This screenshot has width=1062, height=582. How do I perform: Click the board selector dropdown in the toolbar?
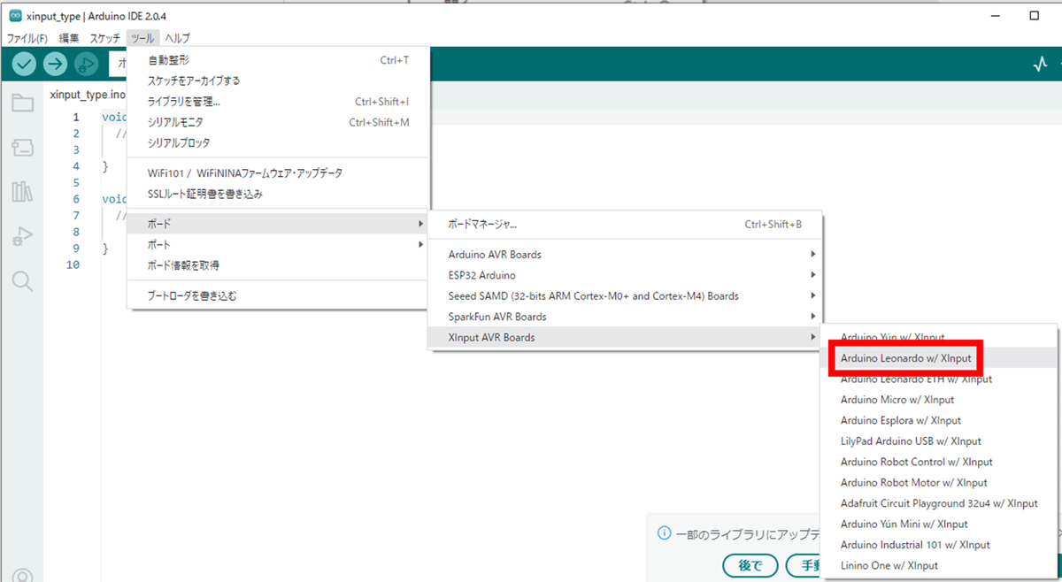point(118,64)
